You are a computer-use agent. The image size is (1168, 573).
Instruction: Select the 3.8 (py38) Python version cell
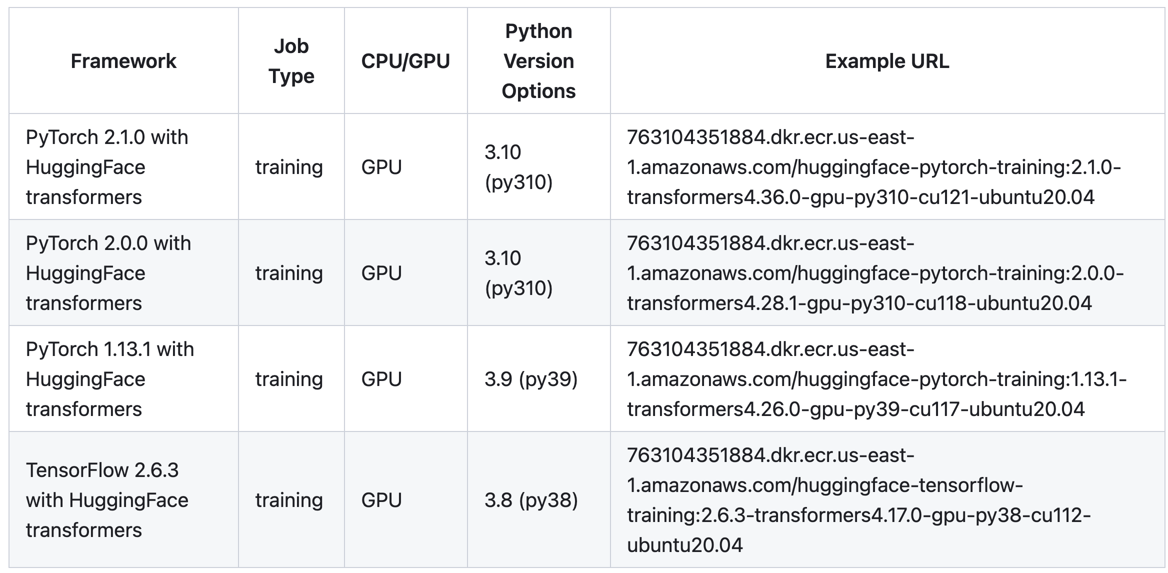pos(531,500)
